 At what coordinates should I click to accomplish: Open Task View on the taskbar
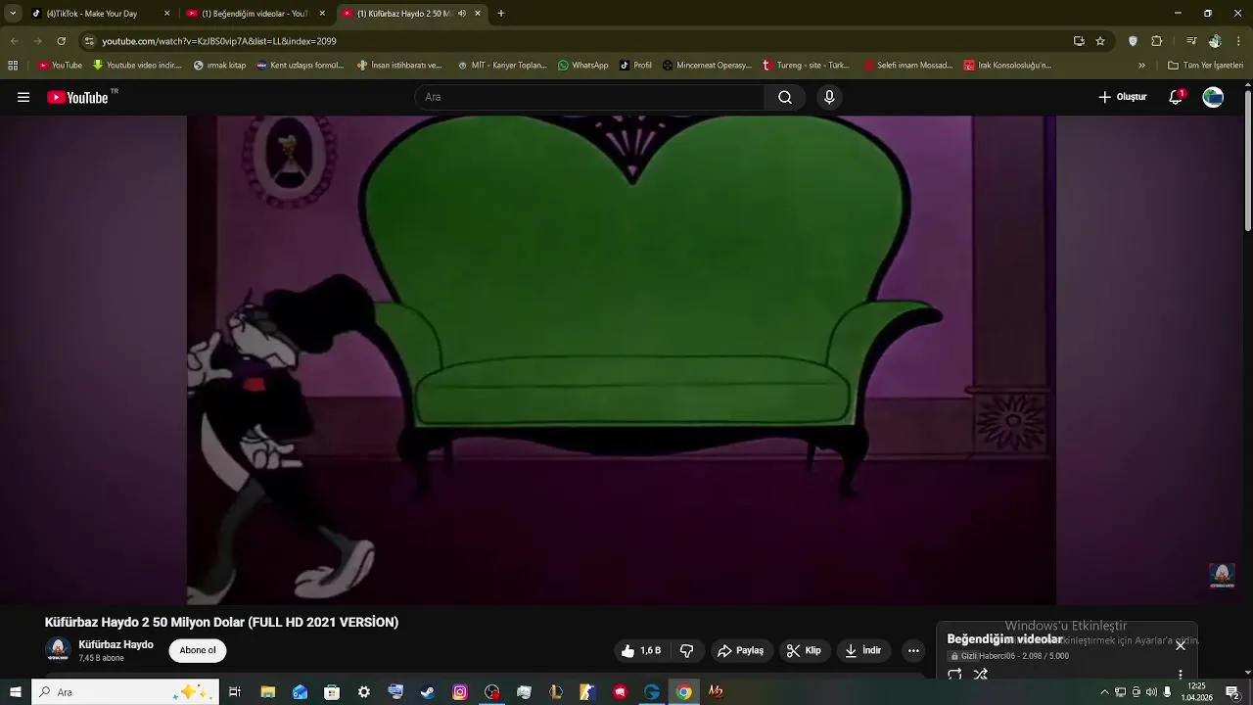235,692
